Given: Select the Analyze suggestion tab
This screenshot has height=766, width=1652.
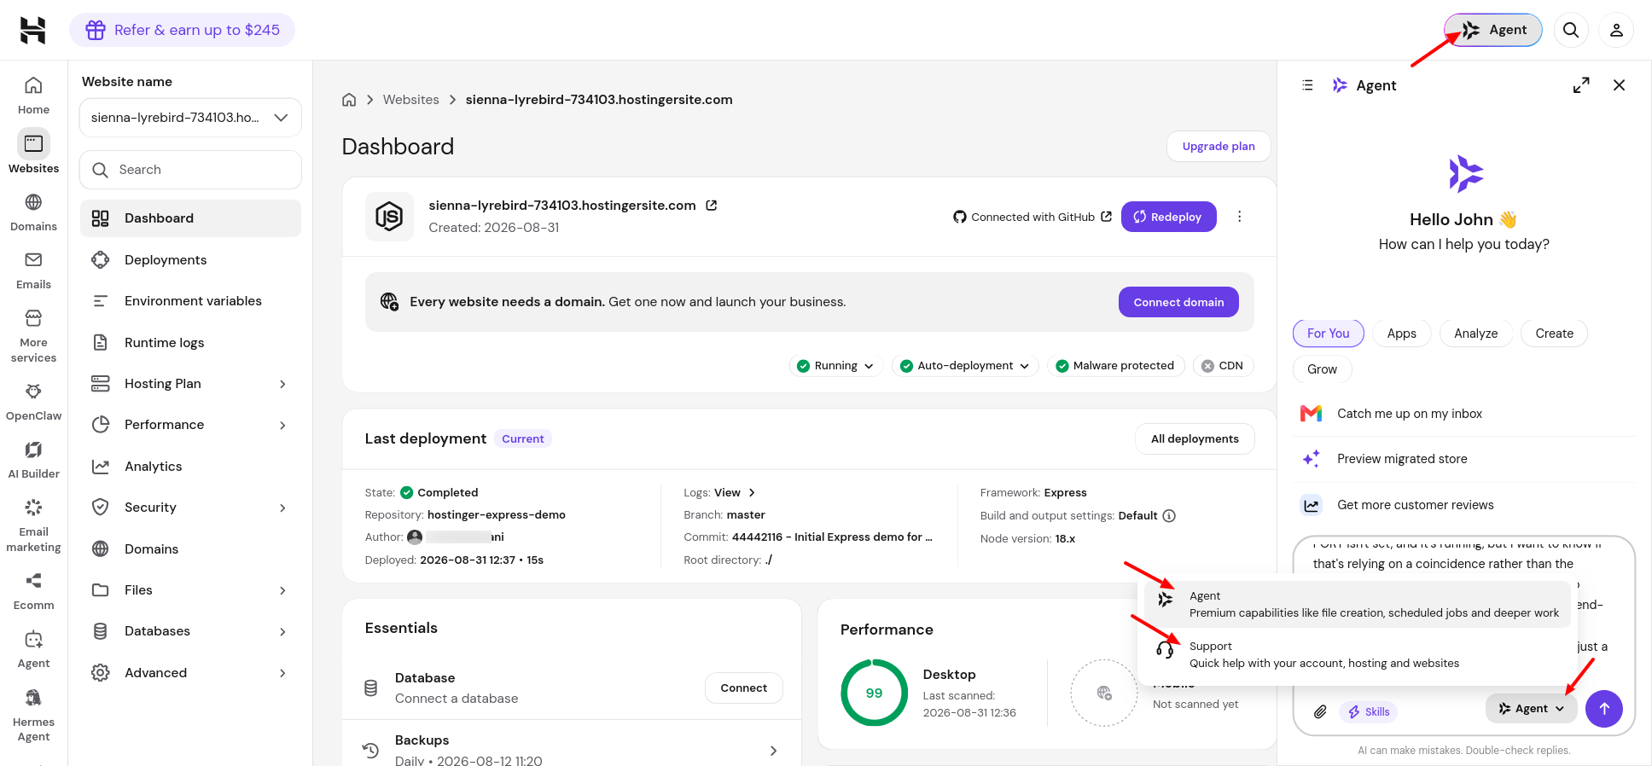Looking at the screenshot, I should (1476, 334).
